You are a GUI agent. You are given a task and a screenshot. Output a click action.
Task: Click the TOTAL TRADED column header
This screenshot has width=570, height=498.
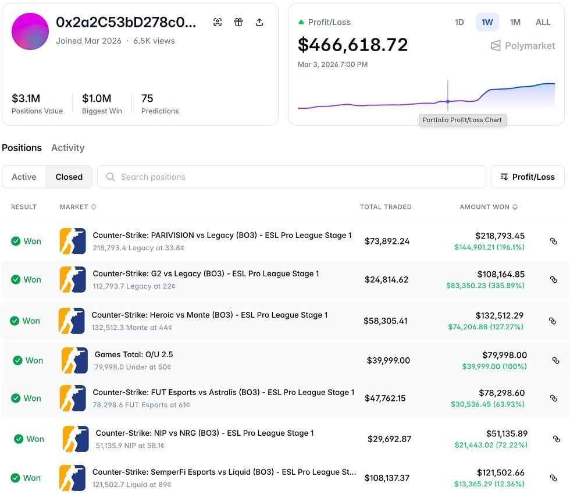[x=386, y=207]
